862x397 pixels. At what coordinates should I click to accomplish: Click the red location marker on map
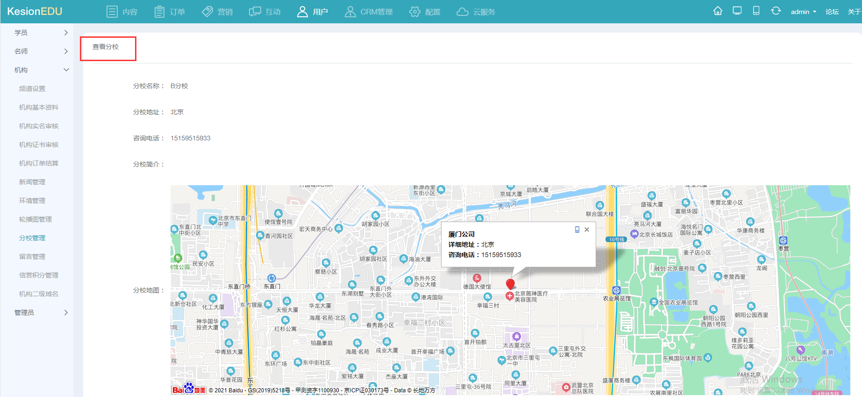[510, 284]
